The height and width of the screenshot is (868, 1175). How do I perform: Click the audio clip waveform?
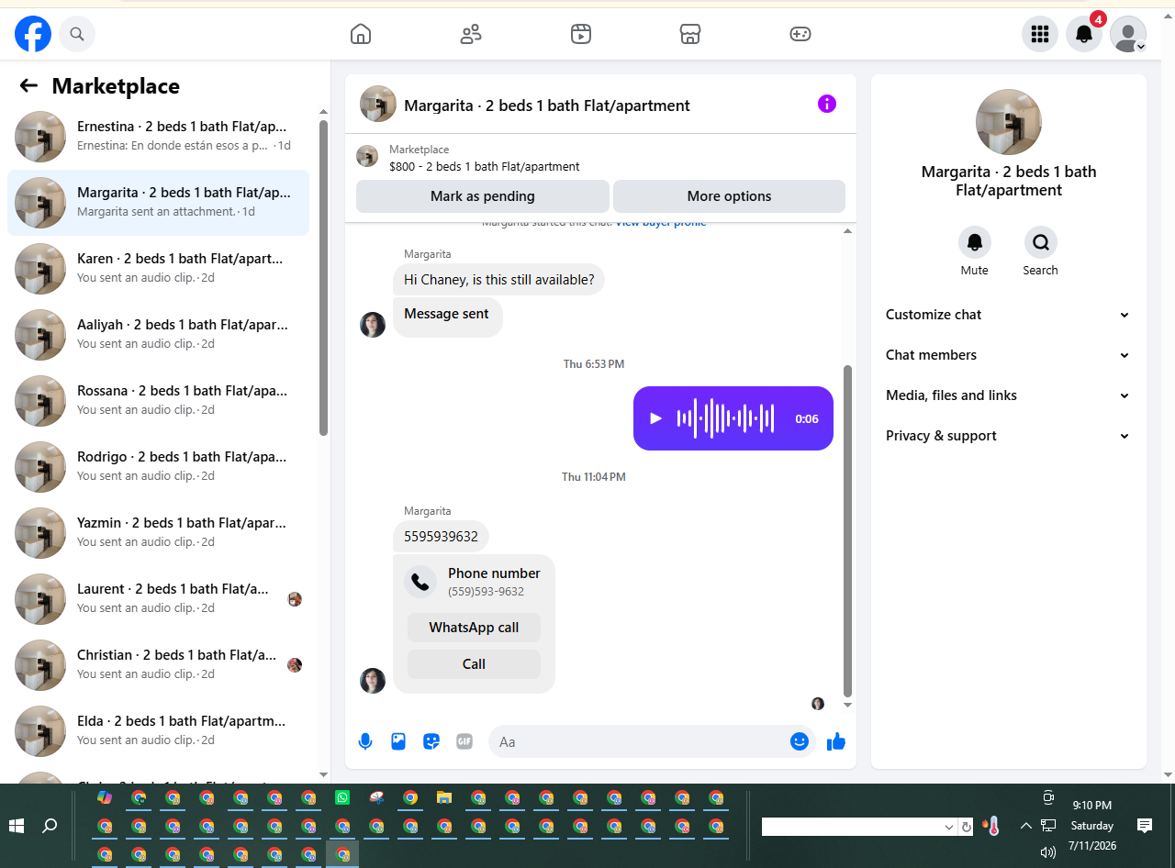click(726, 418)
